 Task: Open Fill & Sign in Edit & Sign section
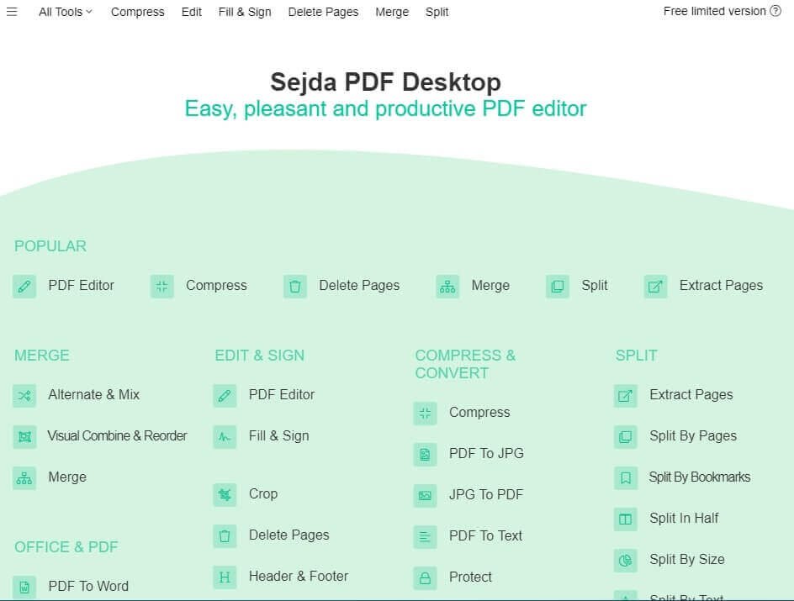[x=278, y=435]
